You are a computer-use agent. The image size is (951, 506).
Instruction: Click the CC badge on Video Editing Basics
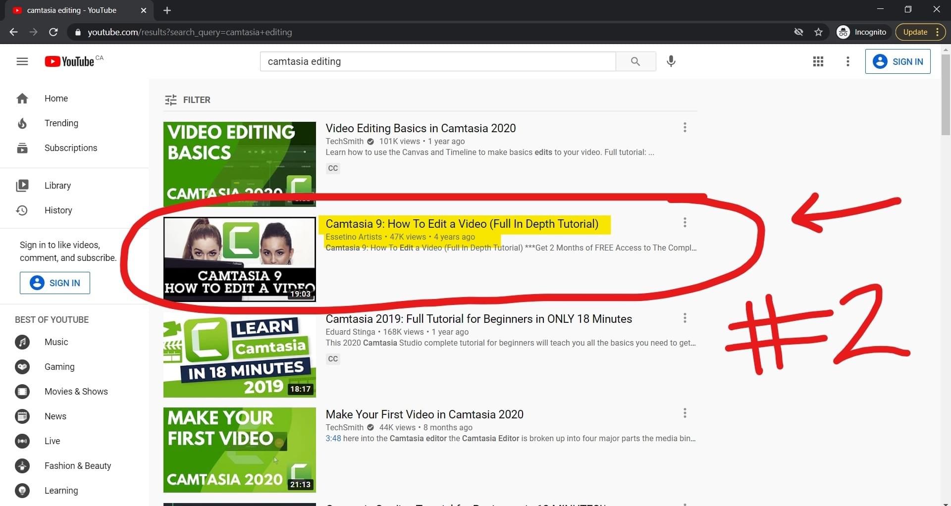(x=332, y=168)
